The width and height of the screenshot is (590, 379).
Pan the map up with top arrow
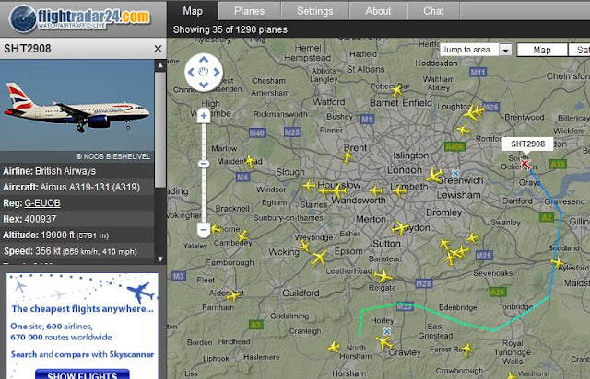[x=204, y=60]
